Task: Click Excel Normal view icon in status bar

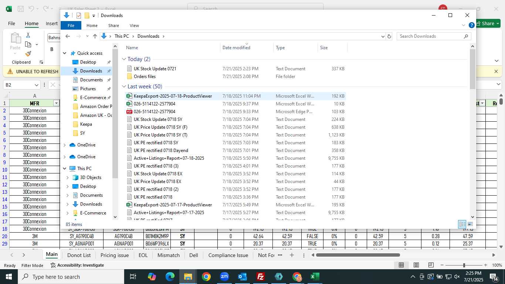Action: 401,265
